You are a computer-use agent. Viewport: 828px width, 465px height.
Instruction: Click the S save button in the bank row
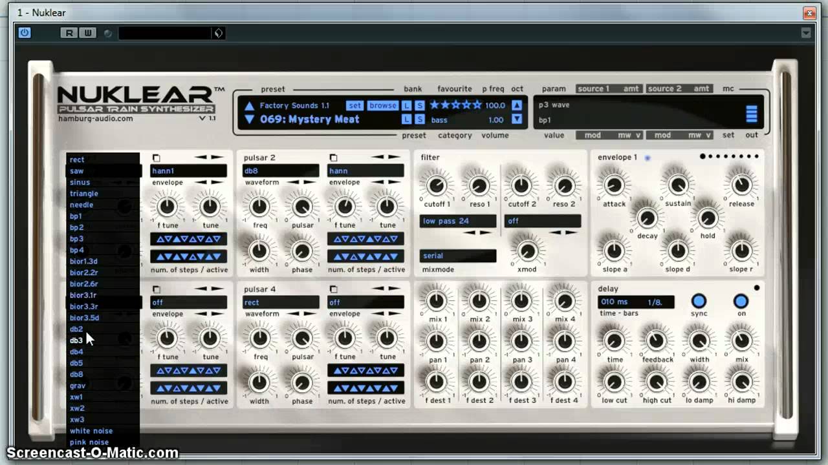(420, 105)
